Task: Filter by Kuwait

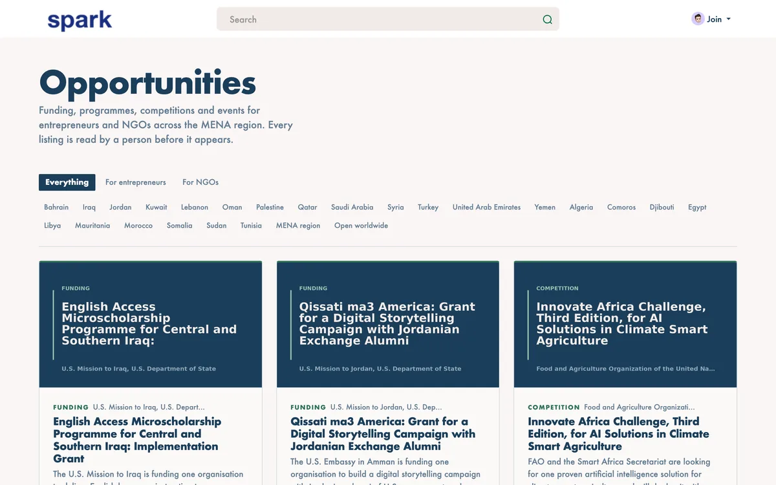Action: tap(156, 208)
